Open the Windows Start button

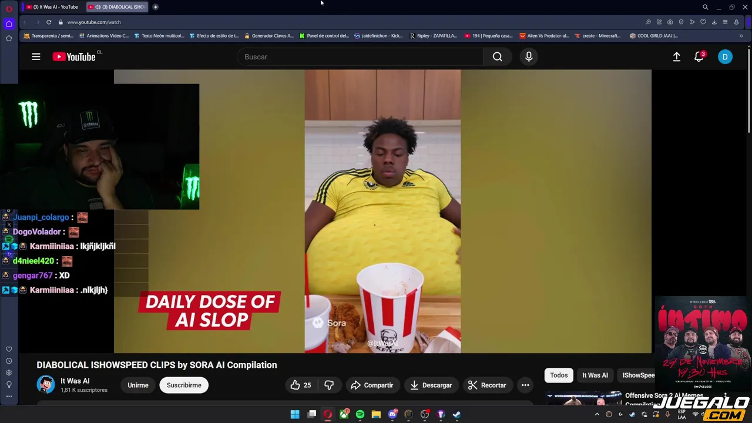pos(295,414)
